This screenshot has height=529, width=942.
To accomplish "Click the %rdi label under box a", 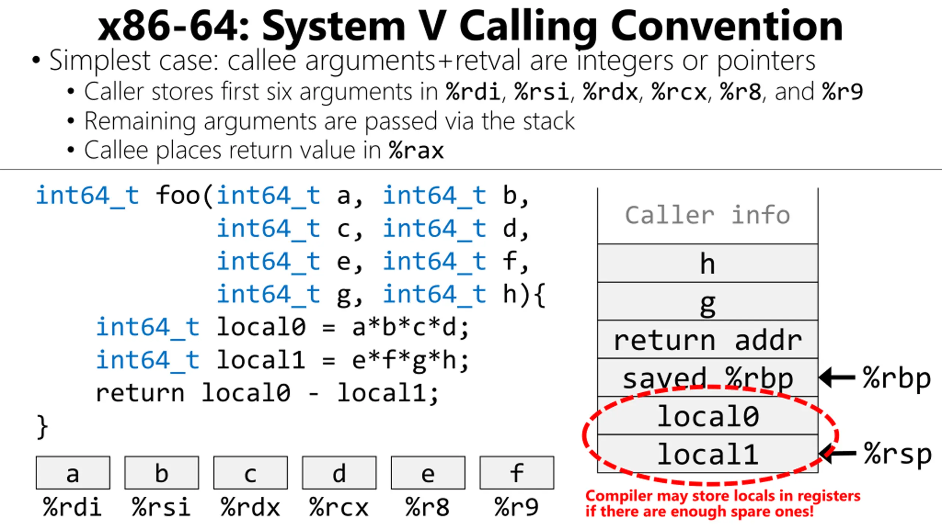I will [72, 507].
